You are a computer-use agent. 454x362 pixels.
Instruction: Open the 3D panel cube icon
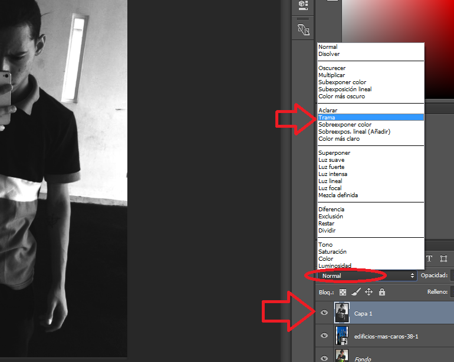(x=303, y=5)
